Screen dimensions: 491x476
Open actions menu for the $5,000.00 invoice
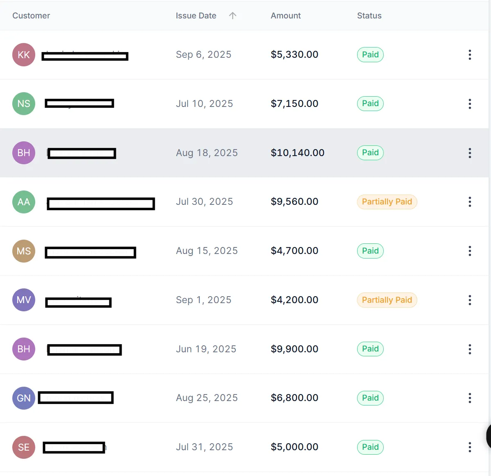470,447
